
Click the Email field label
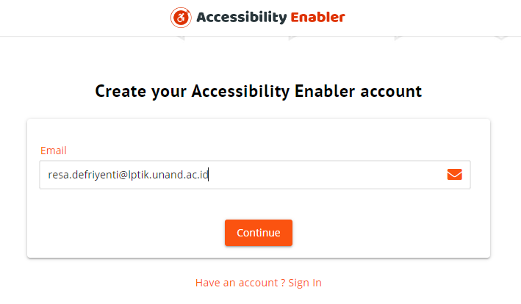[54, 151]
